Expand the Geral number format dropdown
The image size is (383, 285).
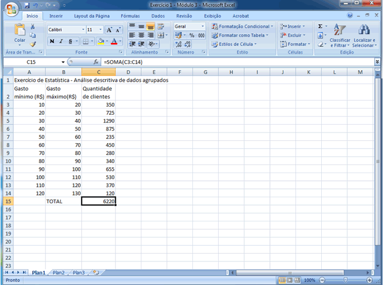click(x=203, y=26)
